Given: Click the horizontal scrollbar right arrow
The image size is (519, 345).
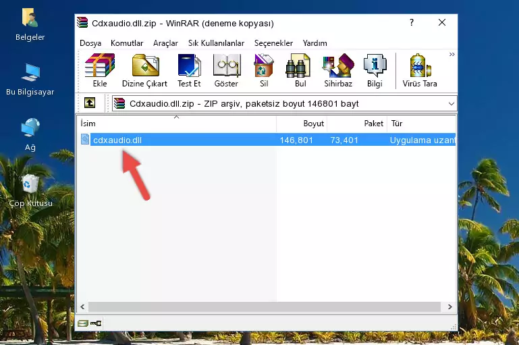Looking at the screenshot, I should point(449,307).
